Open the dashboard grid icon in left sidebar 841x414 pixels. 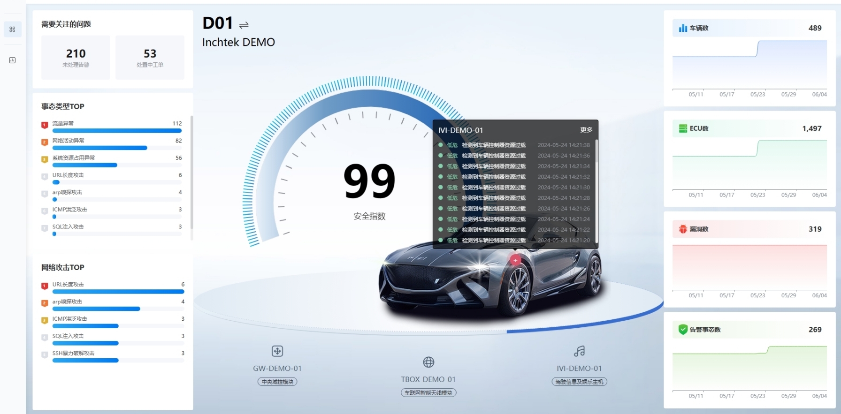click(x=12, y=29)
